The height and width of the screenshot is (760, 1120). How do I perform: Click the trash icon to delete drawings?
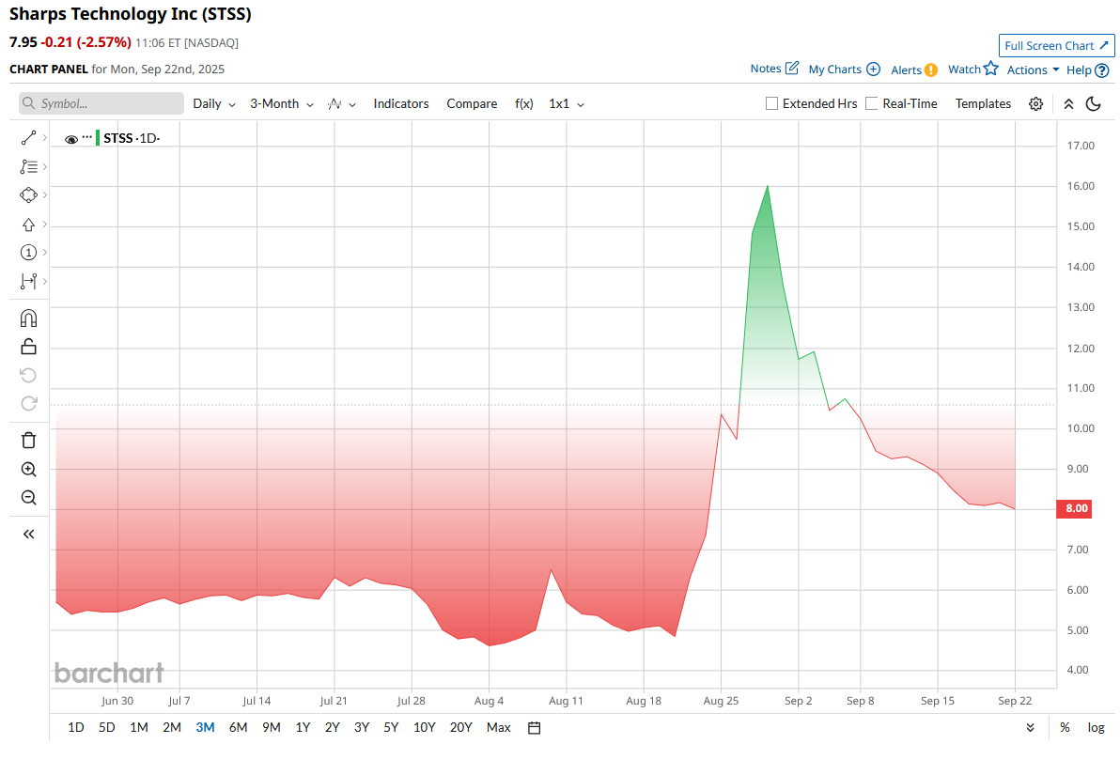point(28,440)
